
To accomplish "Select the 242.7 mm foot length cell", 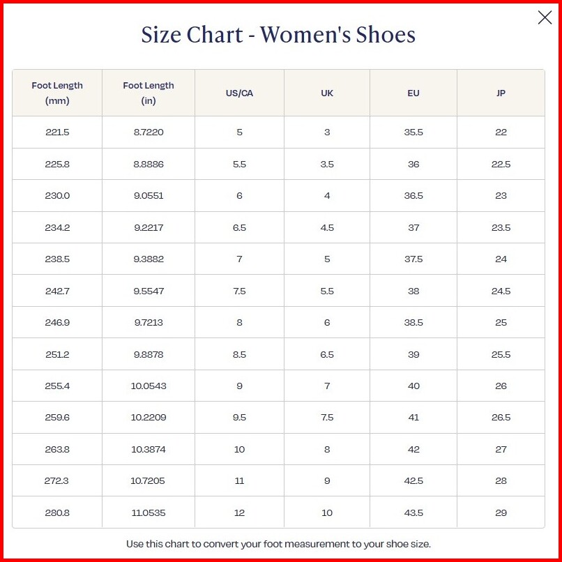I will coord(57,291).
